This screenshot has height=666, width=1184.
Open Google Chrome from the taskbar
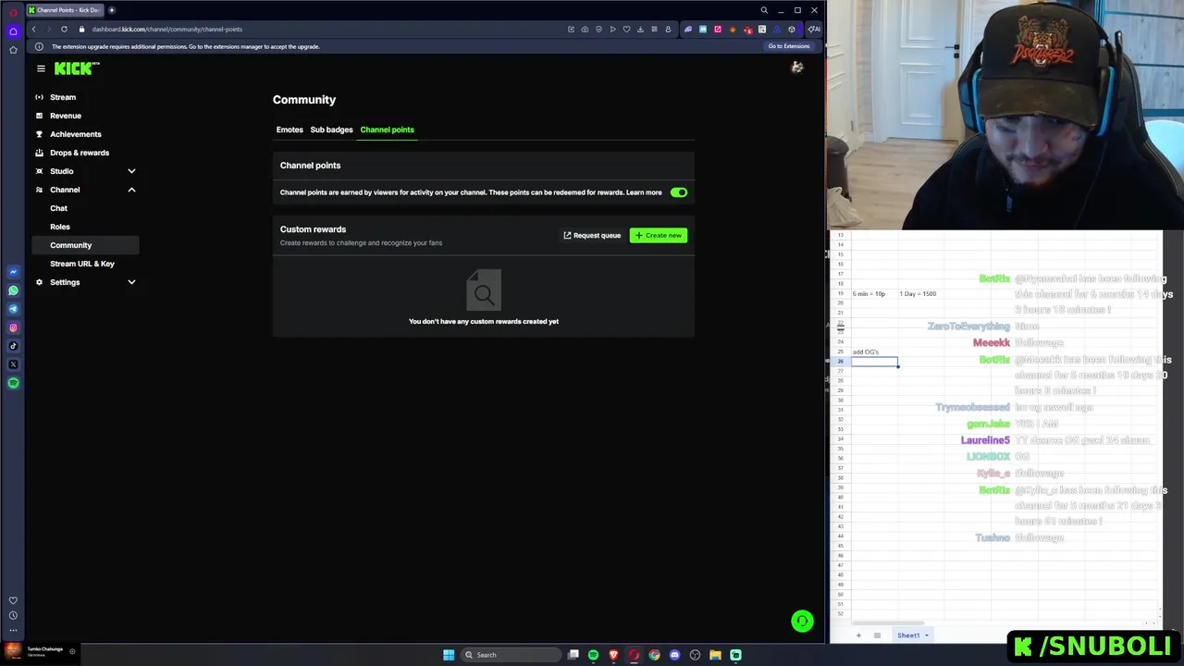click(x=654, y=655)
